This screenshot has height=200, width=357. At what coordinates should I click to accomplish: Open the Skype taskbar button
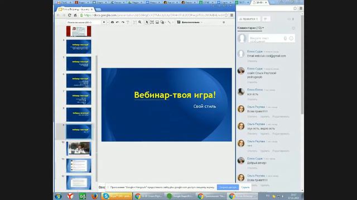(x=117, y=196)
